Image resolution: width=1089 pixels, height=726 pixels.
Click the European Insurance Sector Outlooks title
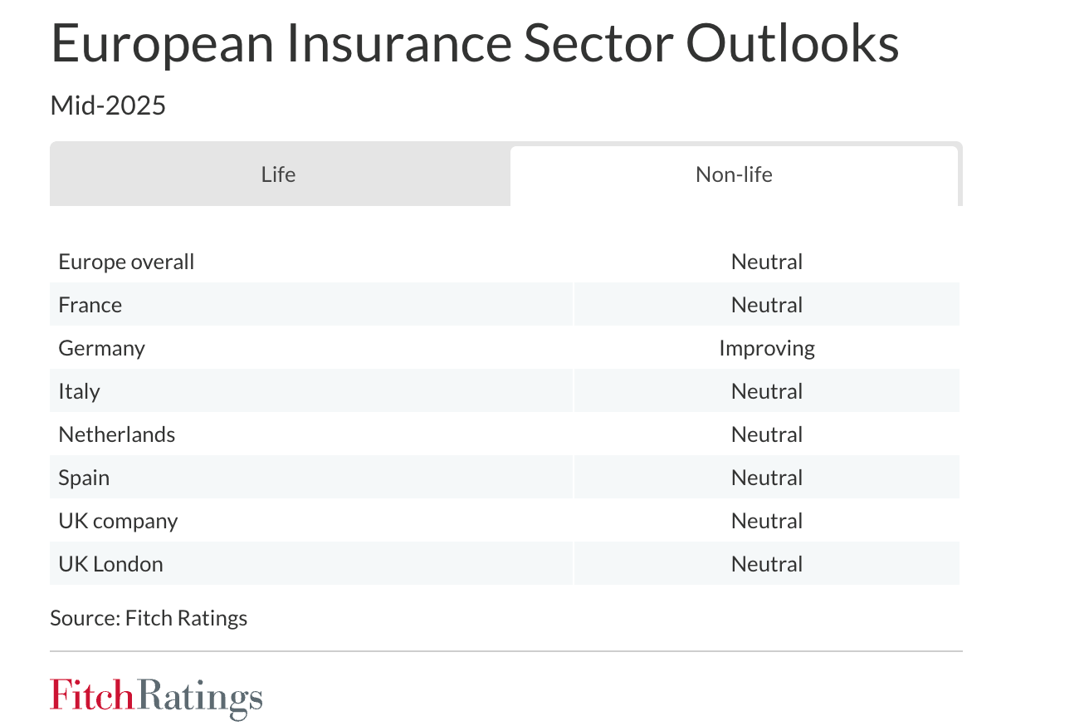475,43
